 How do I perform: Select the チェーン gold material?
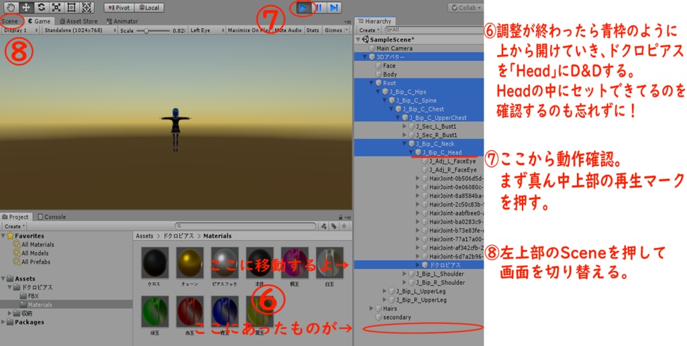click(190, 263)
